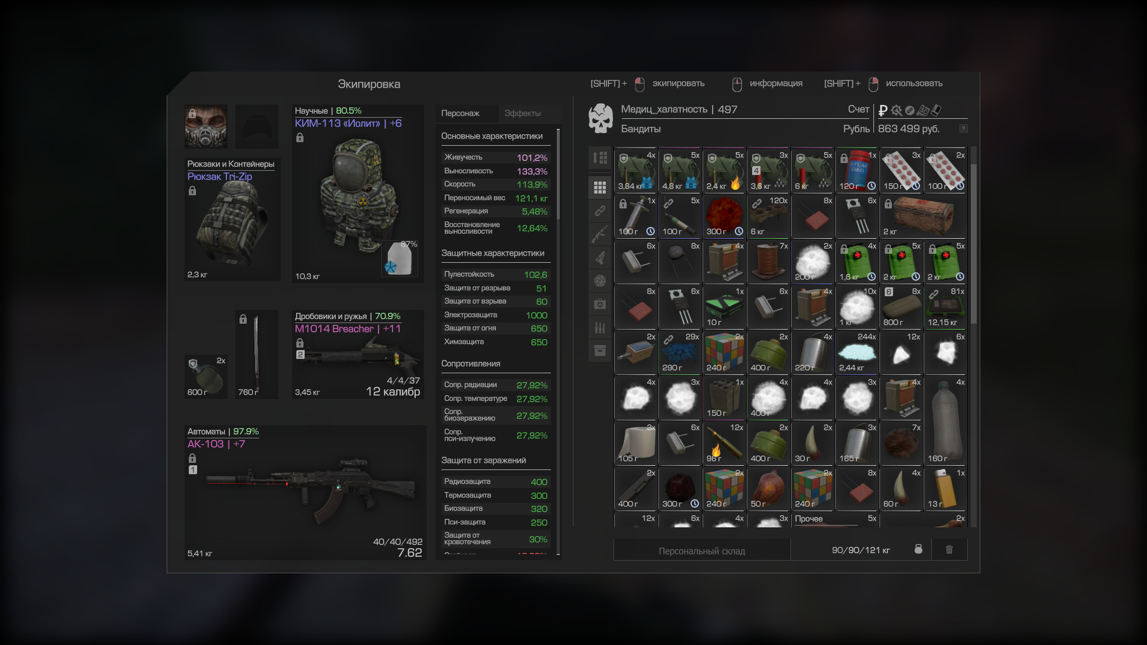Click the 863 499 руб. balance text

coord(909,128)
